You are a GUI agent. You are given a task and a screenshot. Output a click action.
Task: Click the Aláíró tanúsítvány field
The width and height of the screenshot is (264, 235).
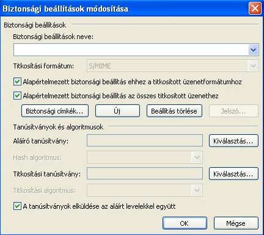[145, 140]
